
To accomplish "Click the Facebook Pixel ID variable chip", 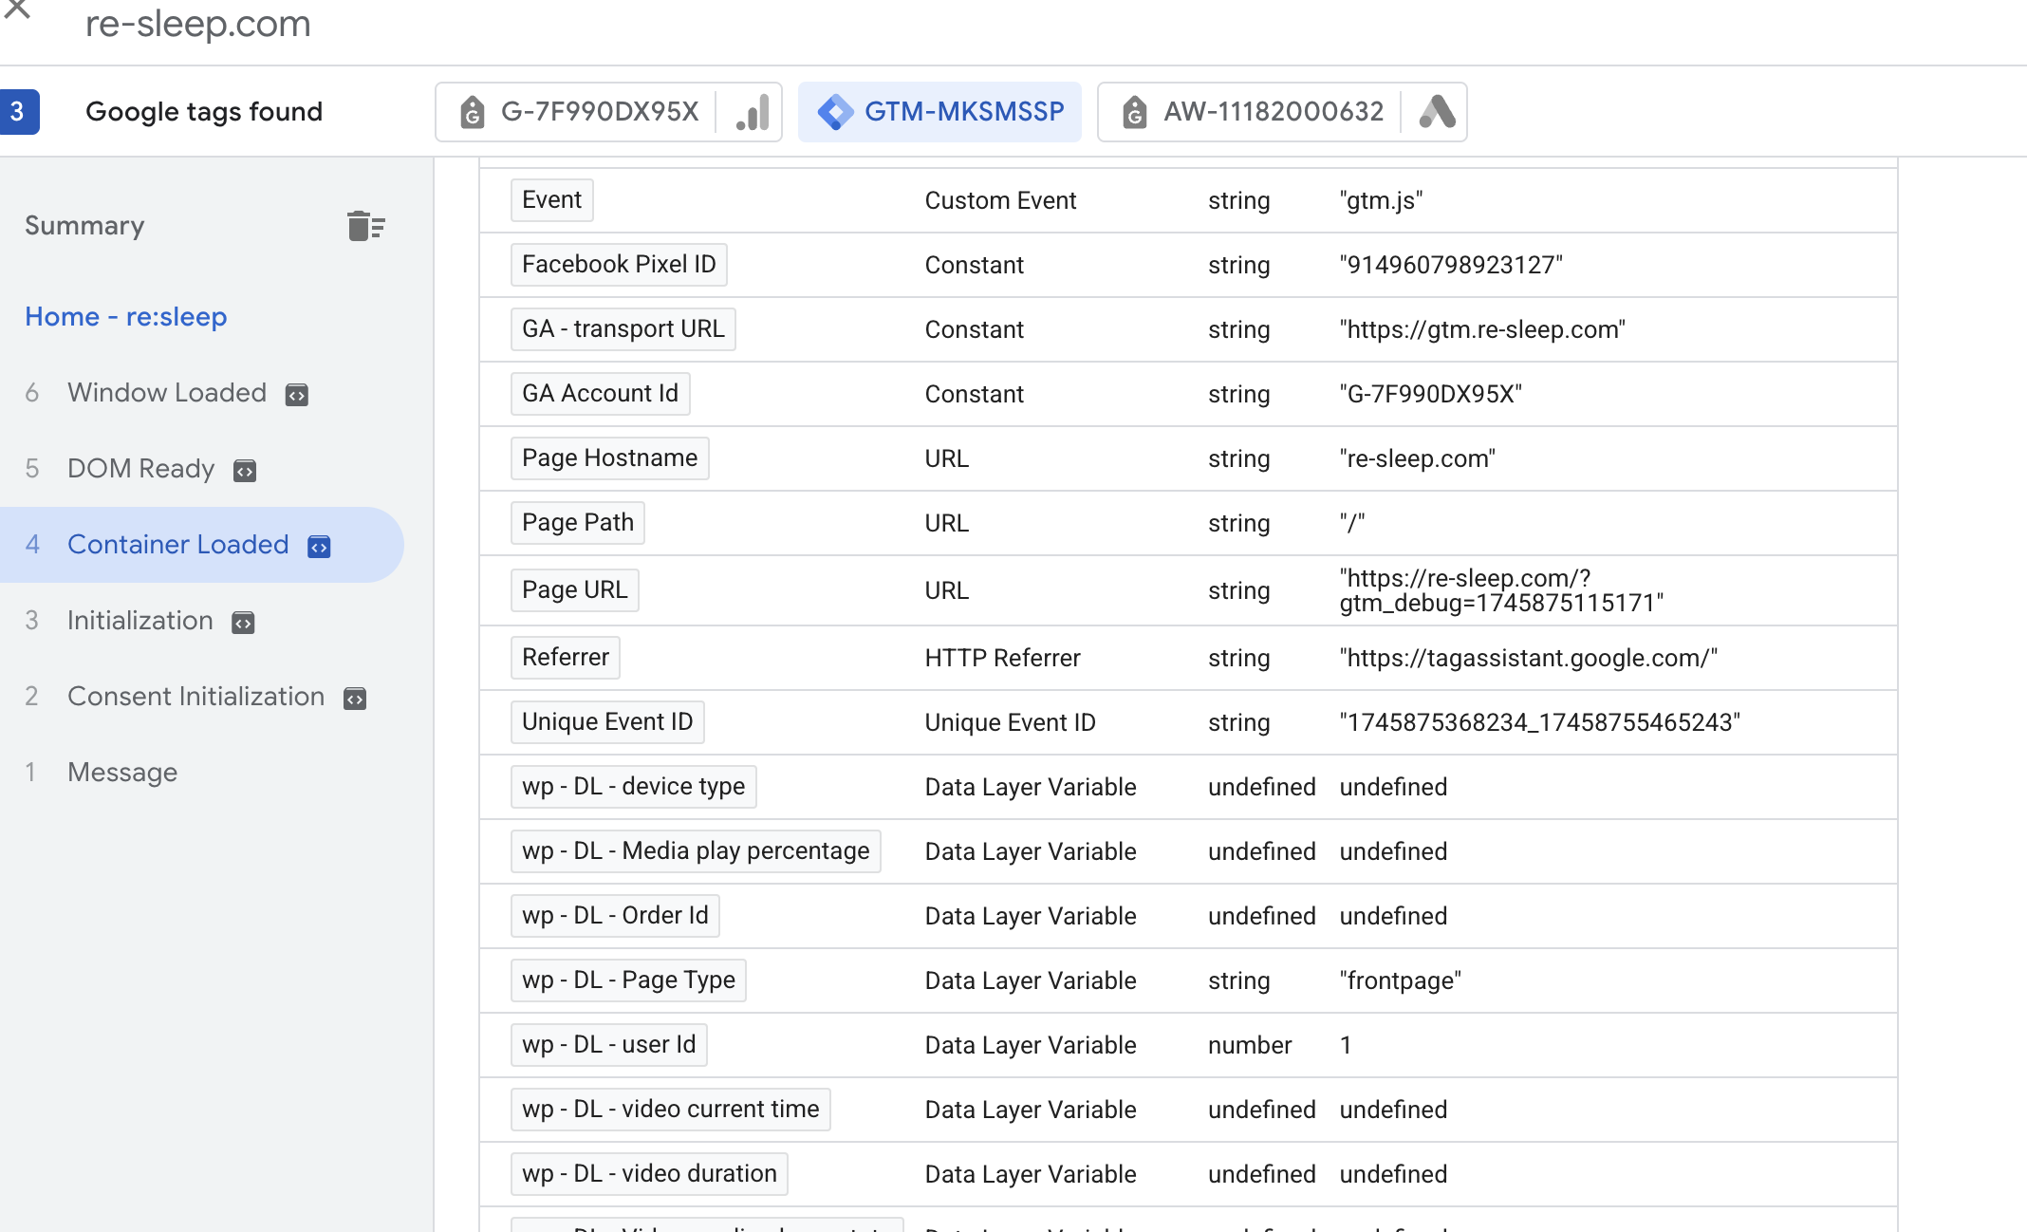I will (619, 264).
